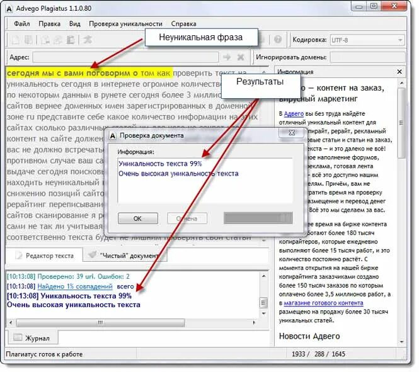Click the info panel scrollbar up arrow
Viewport: 419px width, 372px height.
[x=401, y=83]
